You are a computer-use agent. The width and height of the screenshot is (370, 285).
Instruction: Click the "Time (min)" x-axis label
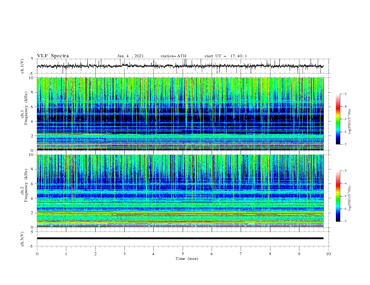pyautogui.click(x=187, y=258)
